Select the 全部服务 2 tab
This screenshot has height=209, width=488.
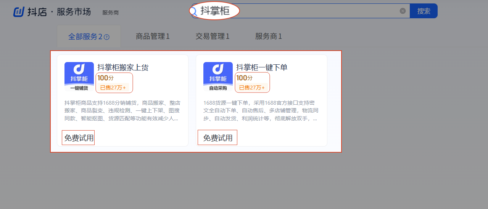pos(89,37)
